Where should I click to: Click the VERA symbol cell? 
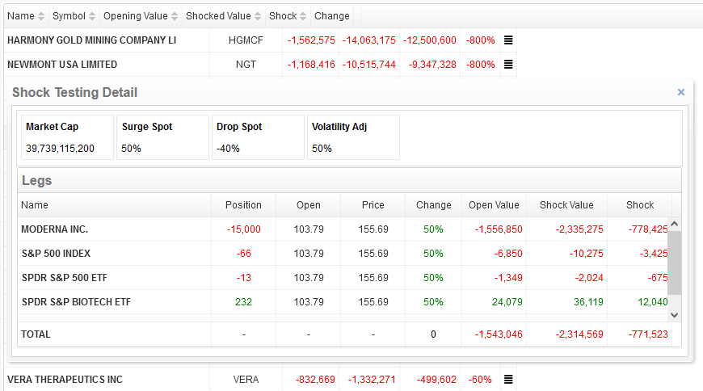coord(246,380)
